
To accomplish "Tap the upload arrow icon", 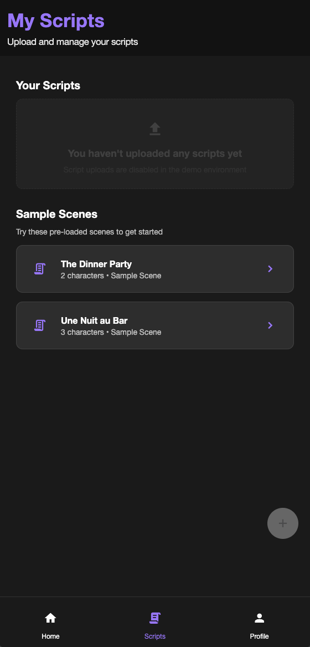I will [154, 129].
